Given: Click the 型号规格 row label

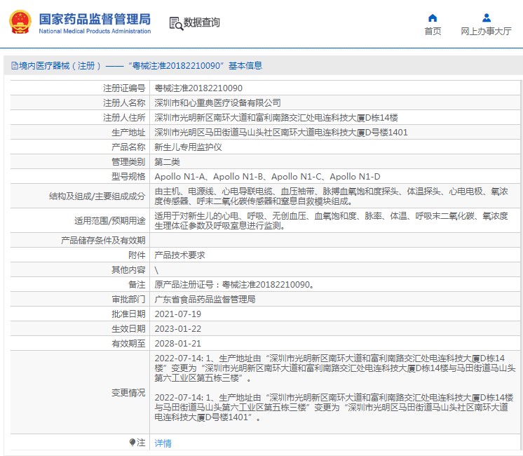Looking at the screenshot, I should (x=128, y=177).
